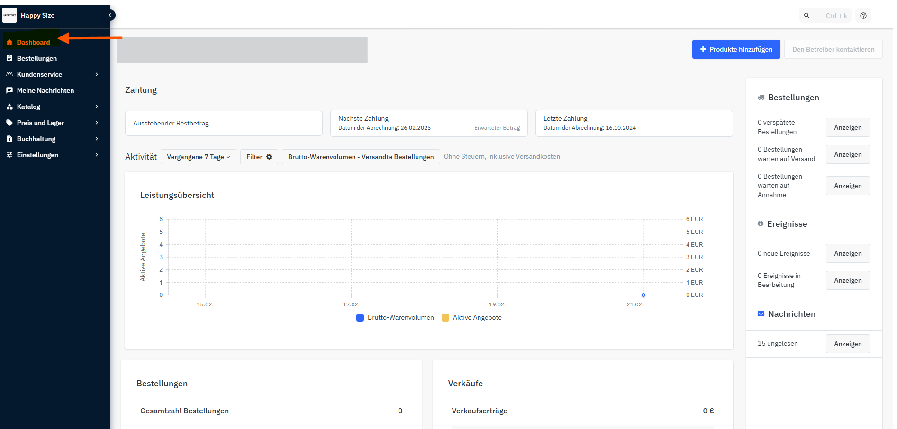This screenshot has width=897, height=429.
Task: Expand the Katalog submenu chevron
Action: [97, 107]
